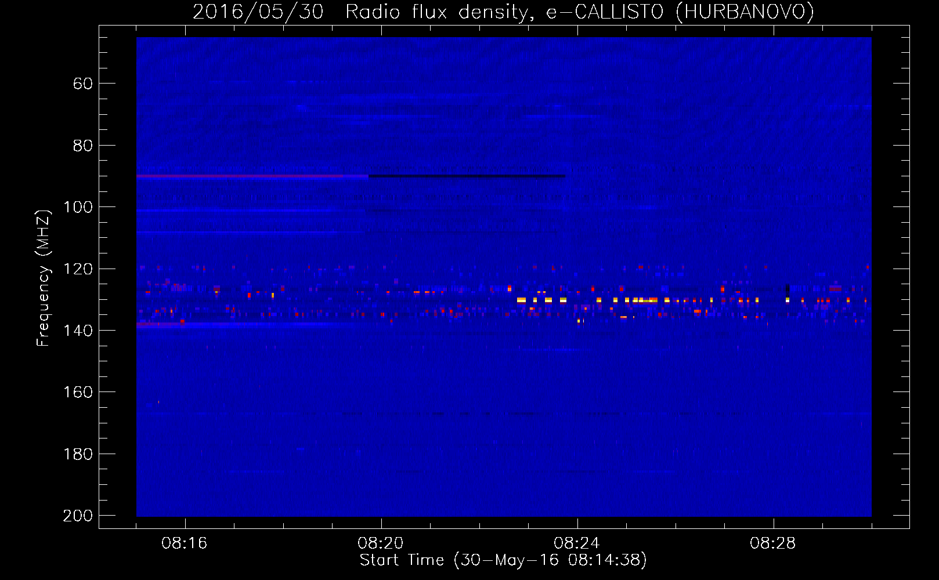Click the 80 MHz frequency tick label
Screen dimensions: 939x580
(x=83, y=146)
